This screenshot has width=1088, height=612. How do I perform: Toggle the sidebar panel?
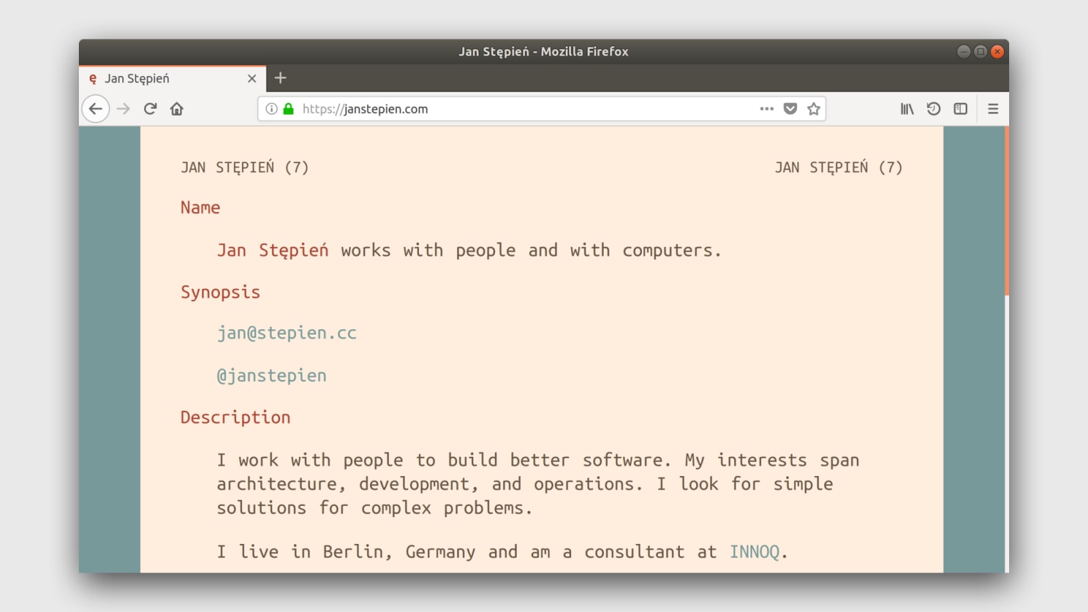960,109
